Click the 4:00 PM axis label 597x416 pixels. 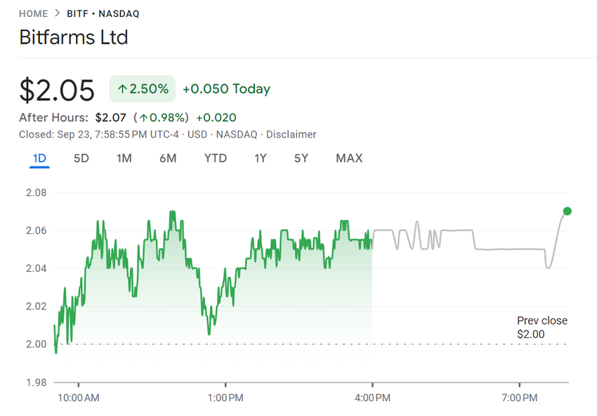tap(372, 398)
